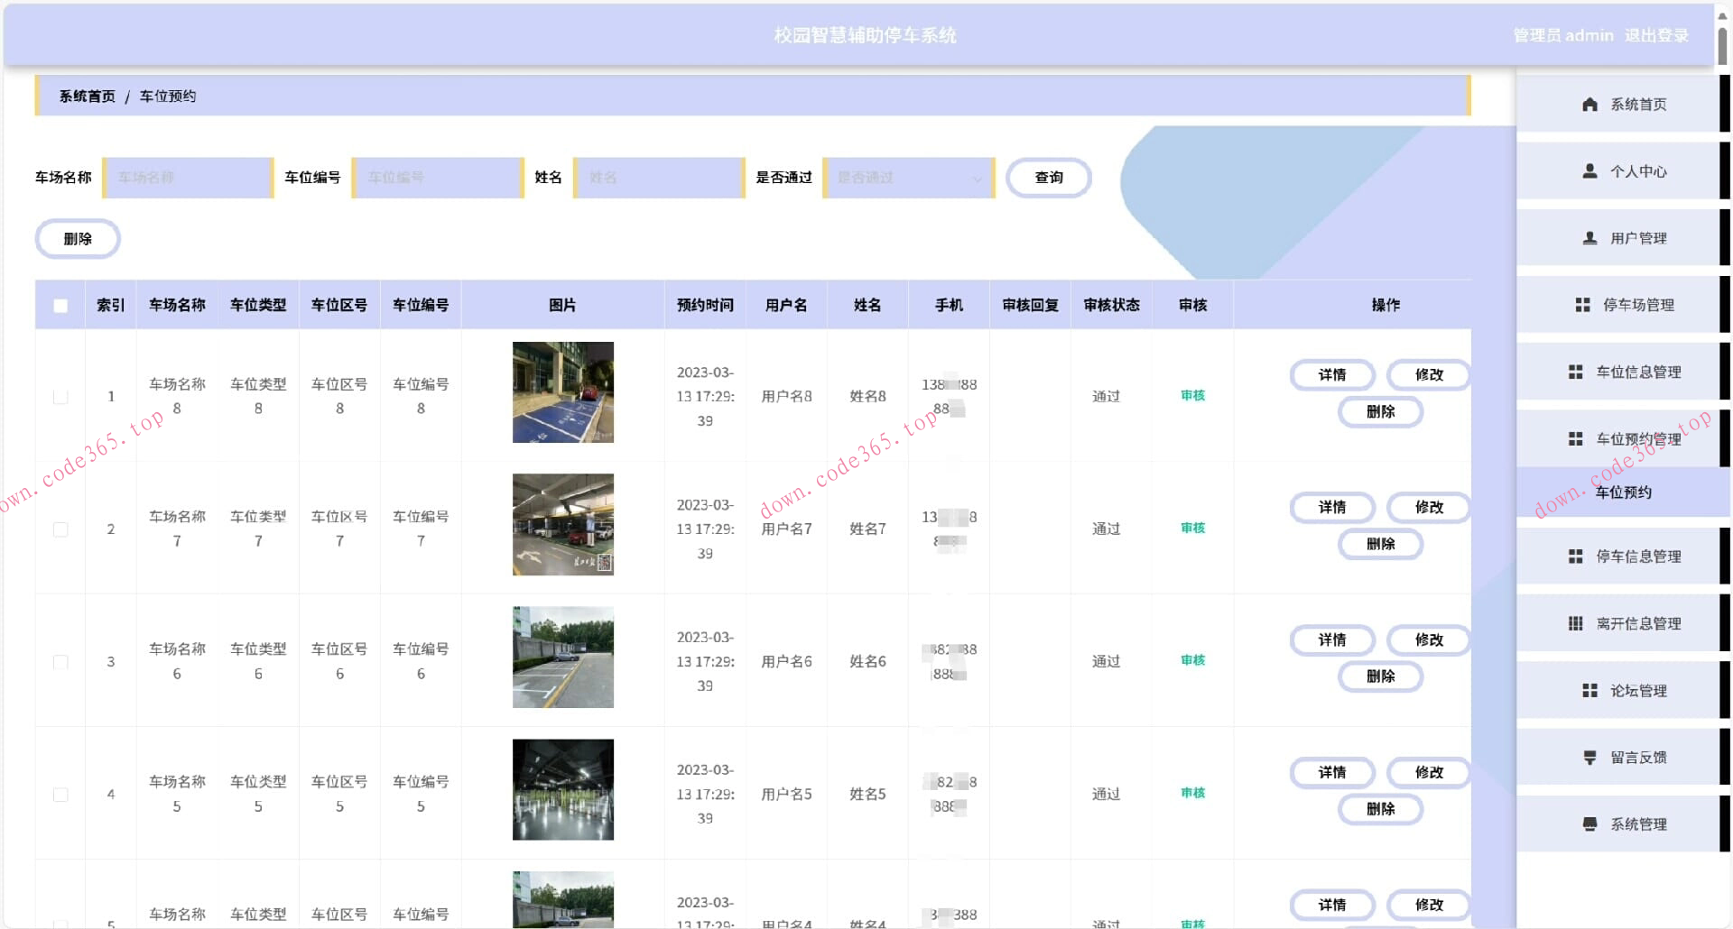Open the 是否通过 dropdown filter
The height and width of the screenshot is (929, 1733).
pos(907,178)
